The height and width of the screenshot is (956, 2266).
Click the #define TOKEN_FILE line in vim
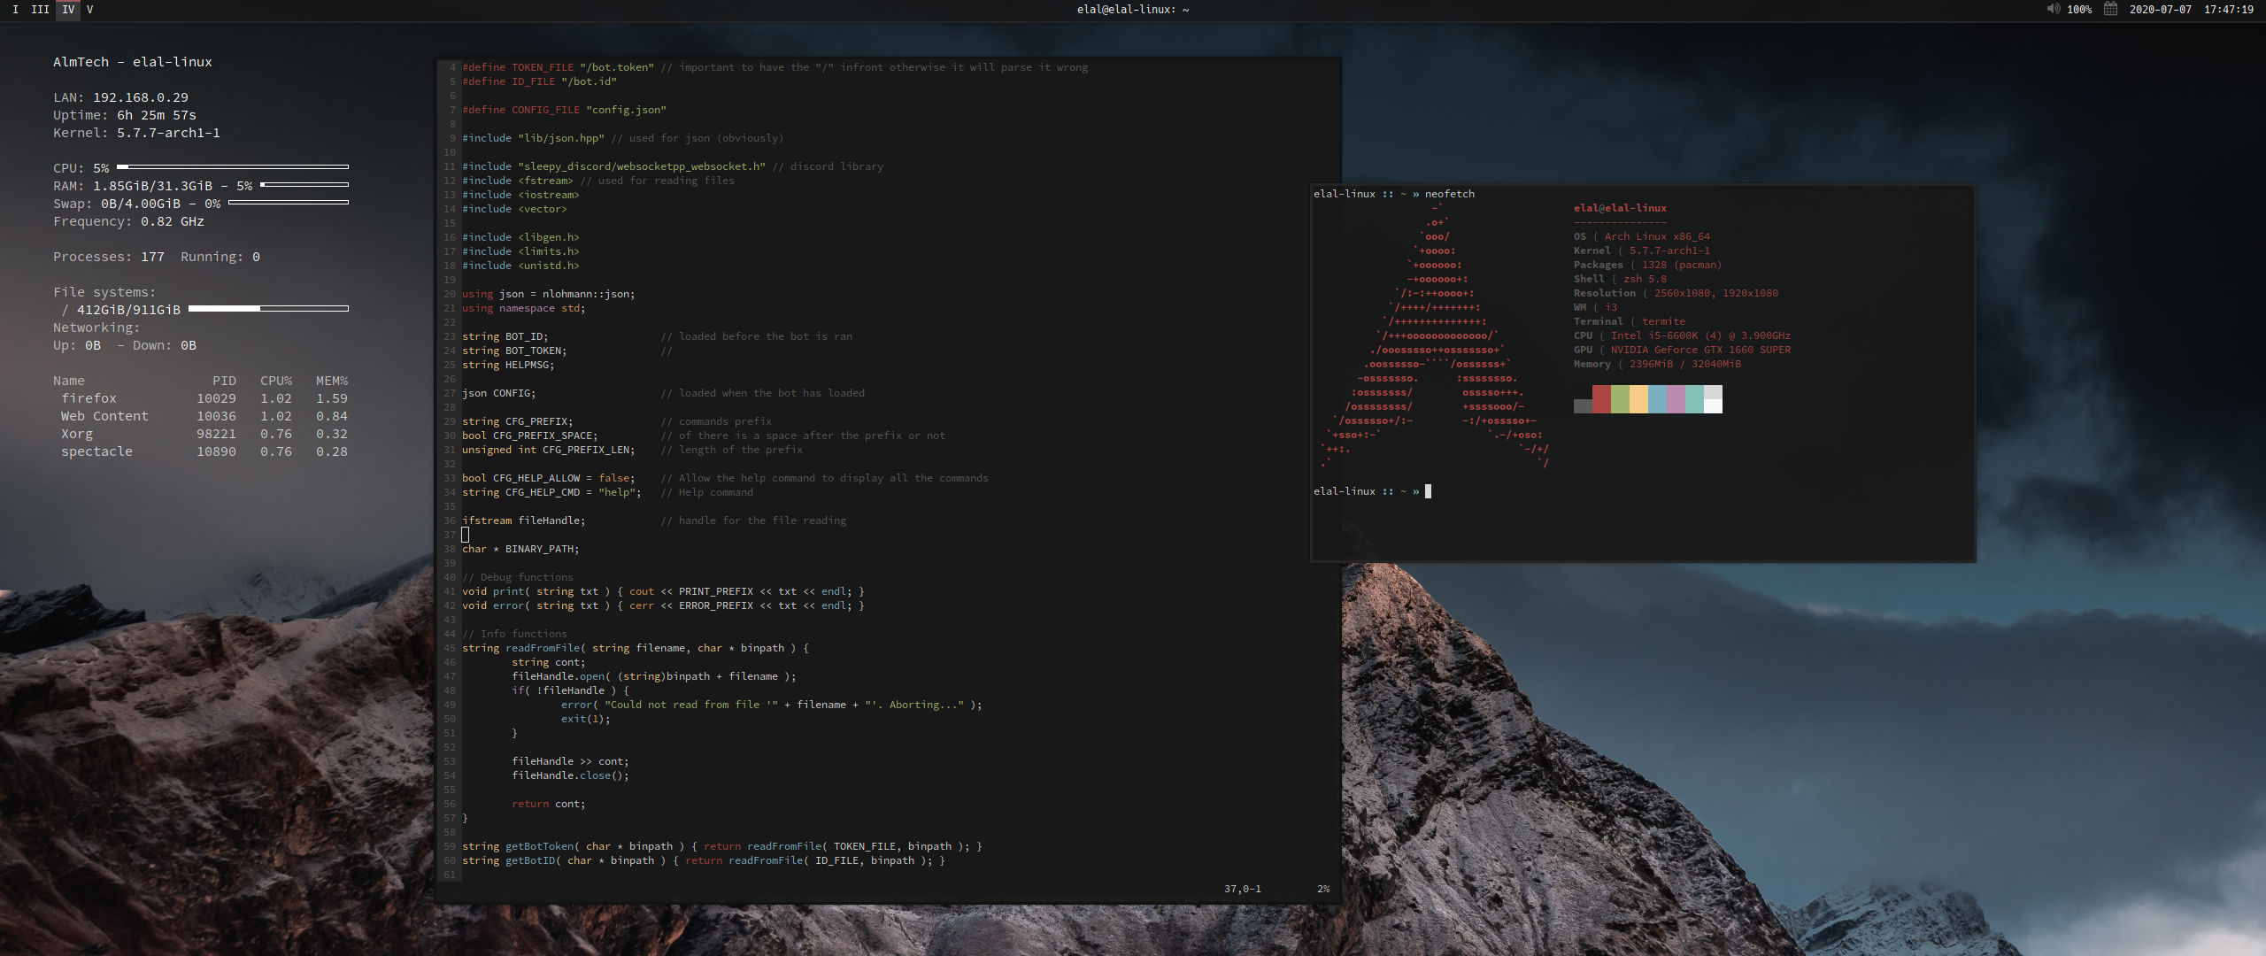[x=775, y=67]
